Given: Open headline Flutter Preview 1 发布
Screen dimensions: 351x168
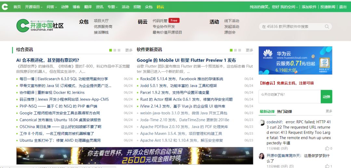Looking at the screenshot, I should click(186, 60).
